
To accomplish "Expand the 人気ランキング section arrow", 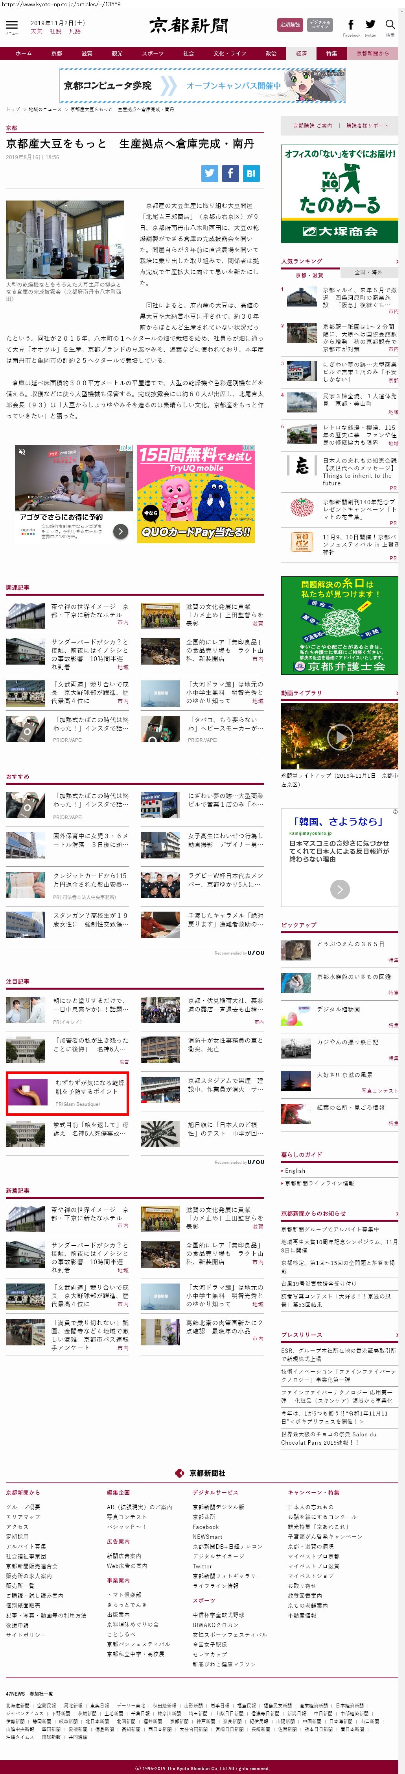I will (x=396, y=262).
